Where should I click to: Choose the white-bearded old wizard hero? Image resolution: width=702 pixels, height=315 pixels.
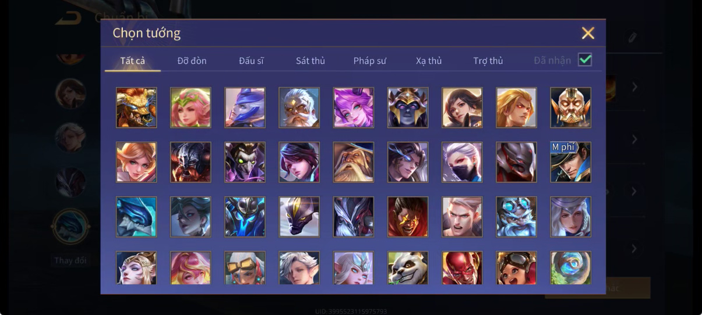click(x=354, y=162)
